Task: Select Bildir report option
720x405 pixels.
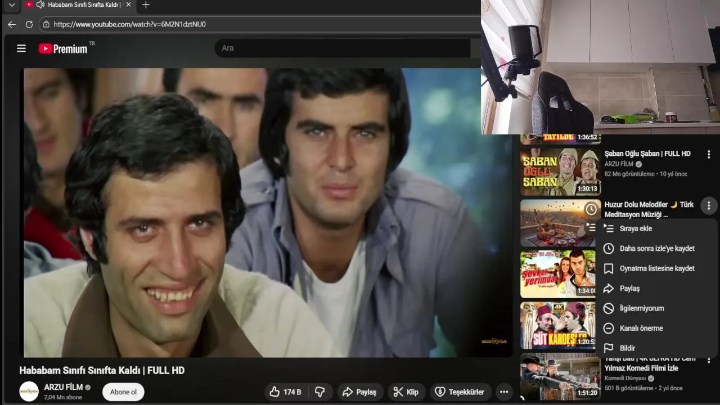Action: 656,348
